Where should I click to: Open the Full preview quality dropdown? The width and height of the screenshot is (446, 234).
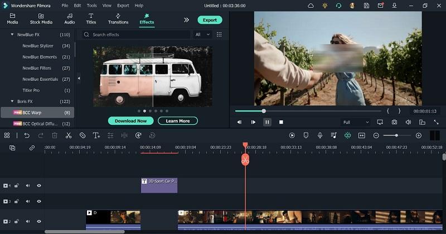pyautogui.click(x=356, y=122)
